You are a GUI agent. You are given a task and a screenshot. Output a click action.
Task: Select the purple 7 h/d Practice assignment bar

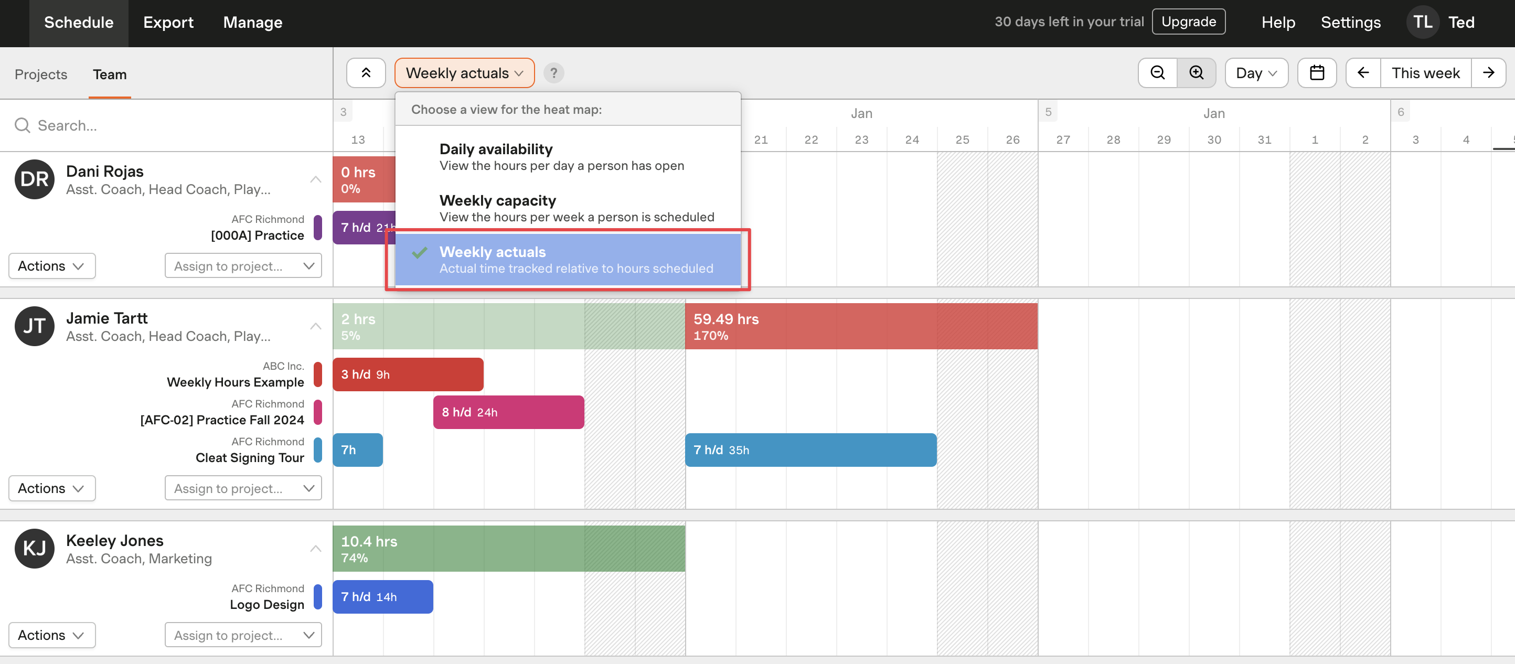tap(364, 228)
